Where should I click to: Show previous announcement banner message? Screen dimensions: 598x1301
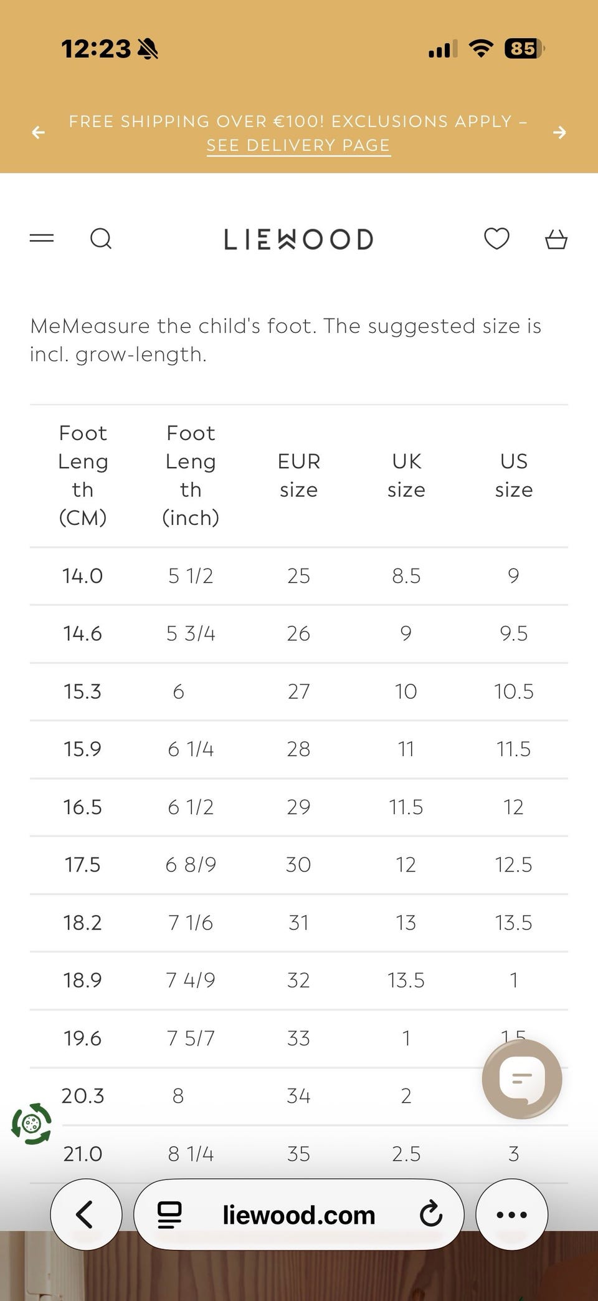coord(39,132)
